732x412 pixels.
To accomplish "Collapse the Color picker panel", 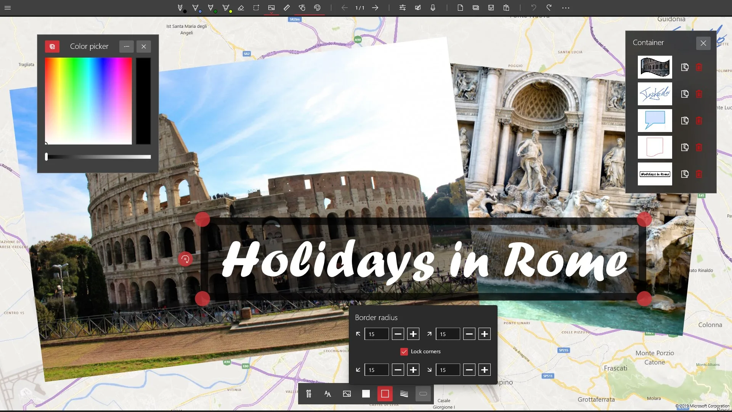I will pyautogui.click(x=127, y=47).
